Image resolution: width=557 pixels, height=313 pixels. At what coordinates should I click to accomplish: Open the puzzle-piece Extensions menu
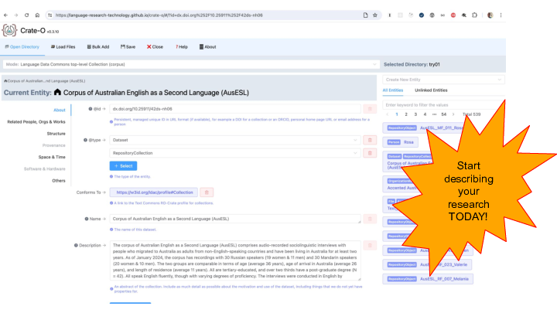tap(474, 15)
